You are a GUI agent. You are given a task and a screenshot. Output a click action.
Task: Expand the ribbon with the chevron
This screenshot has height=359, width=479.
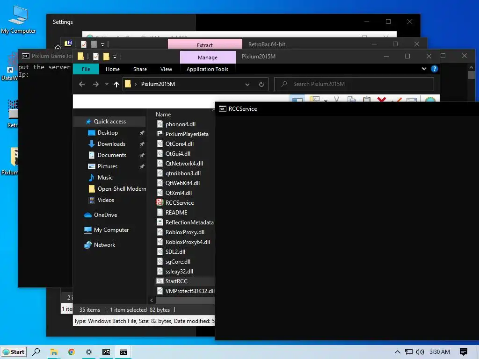click(424, 69)
